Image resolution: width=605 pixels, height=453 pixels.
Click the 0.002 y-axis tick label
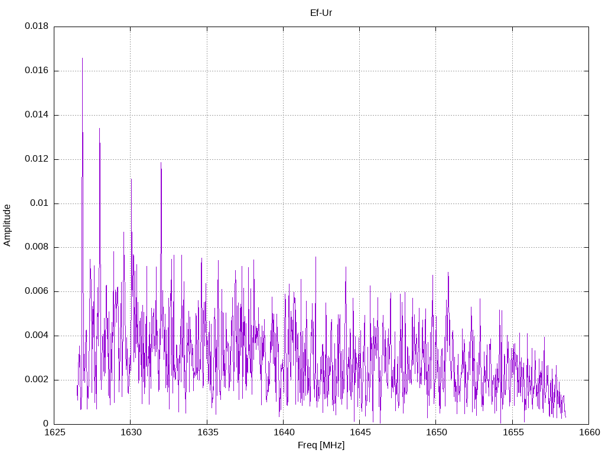click(37, 379)
